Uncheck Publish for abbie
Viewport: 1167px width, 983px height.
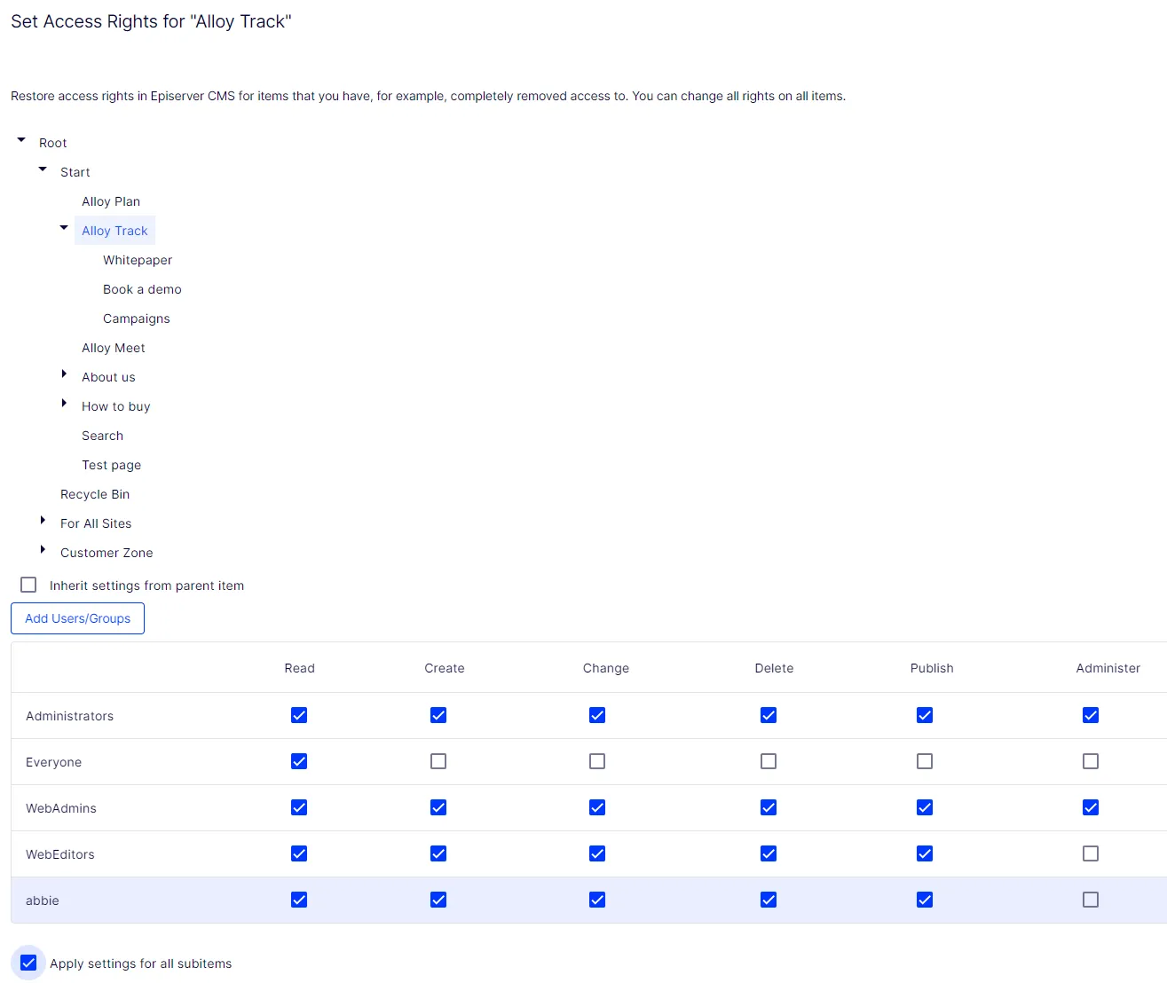tap(925, 900)
